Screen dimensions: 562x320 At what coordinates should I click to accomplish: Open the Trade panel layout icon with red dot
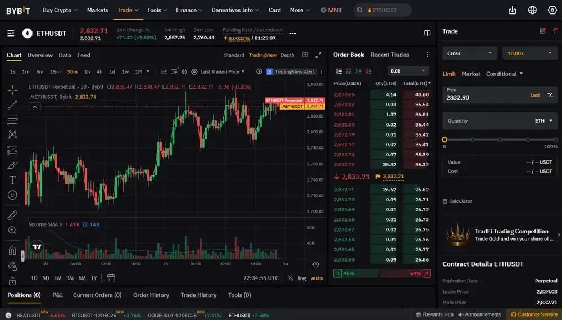(543, 31)
